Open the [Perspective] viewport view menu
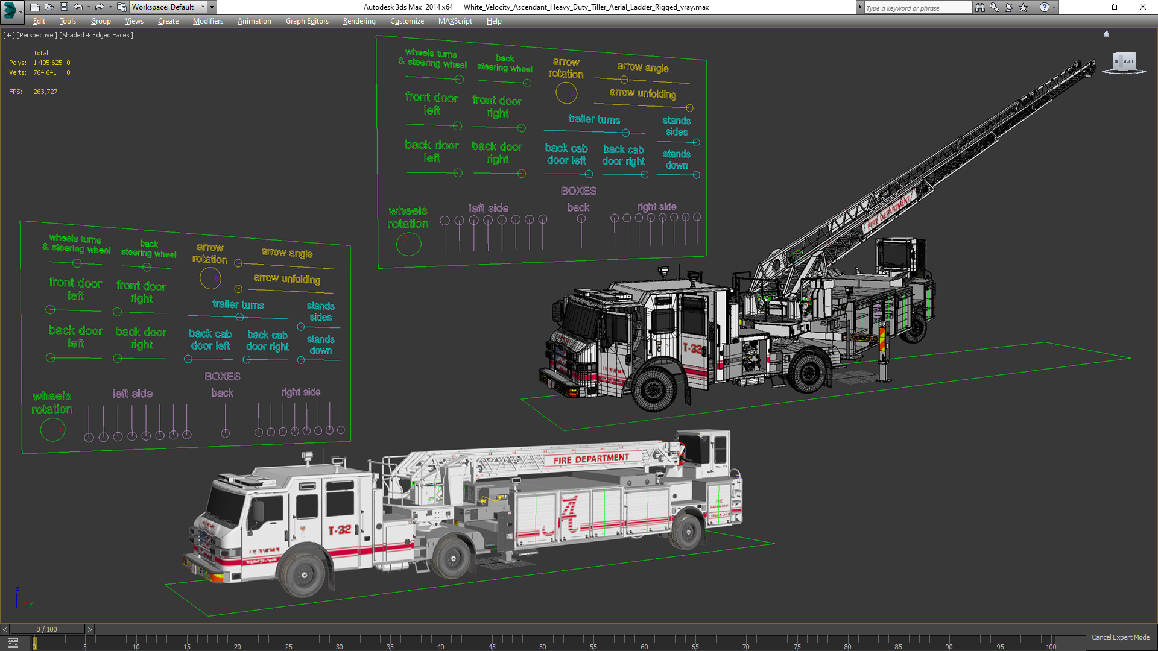1158x651 pixels. pos(37,35)
